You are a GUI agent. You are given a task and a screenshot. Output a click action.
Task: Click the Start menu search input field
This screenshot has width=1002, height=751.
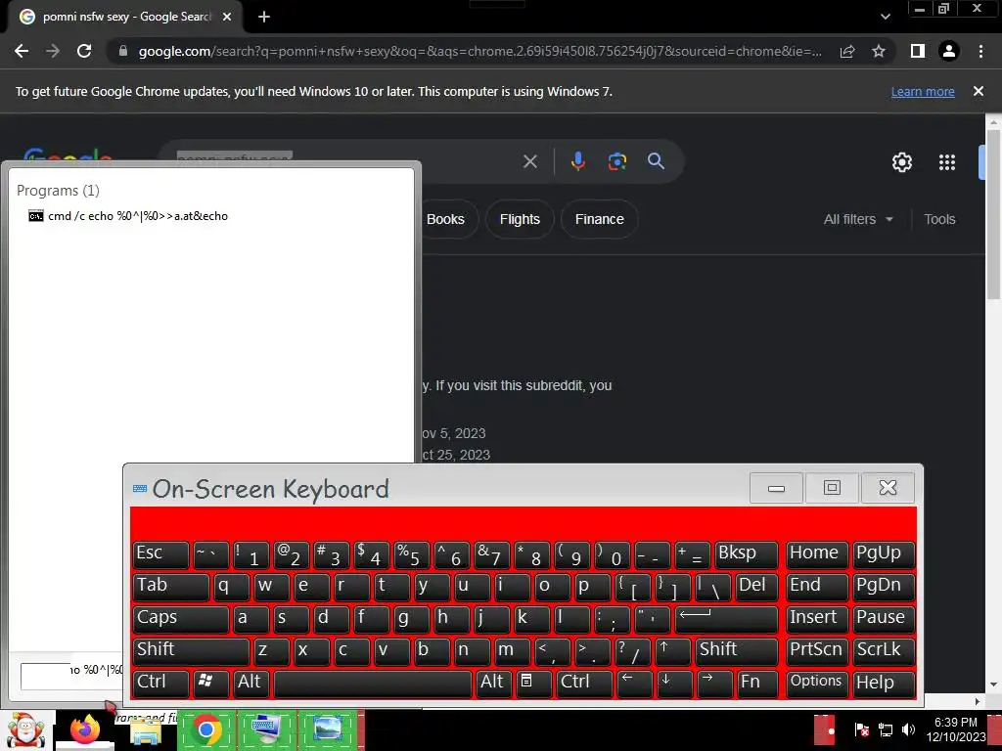tap(71, 676)
